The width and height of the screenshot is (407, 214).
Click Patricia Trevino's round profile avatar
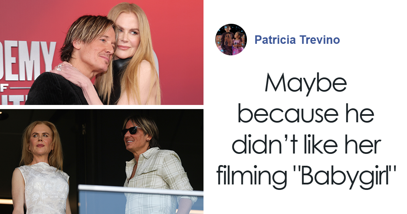[231, 39]
